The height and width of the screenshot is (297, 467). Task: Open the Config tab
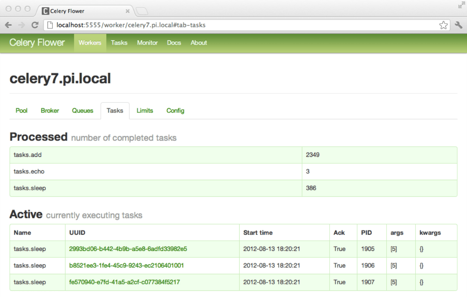pos(175,111)
